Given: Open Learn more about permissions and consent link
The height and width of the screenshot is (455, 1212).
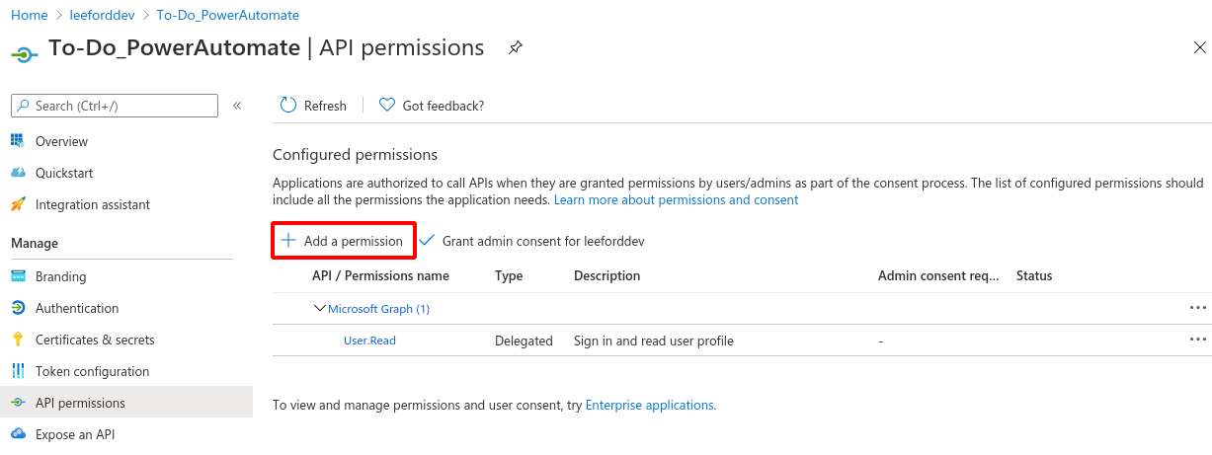Looking at the screenshot, I should [x=676, y=199].
